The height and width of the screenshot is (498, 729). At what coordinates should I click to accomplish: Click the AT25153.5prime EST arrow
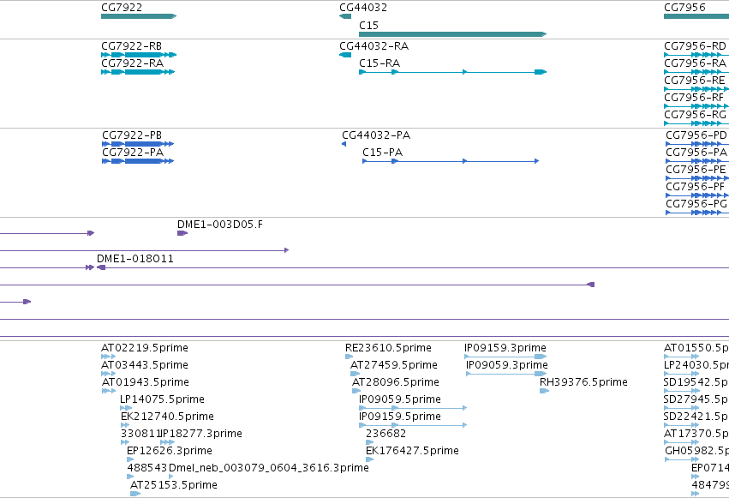click(x=135, y=494)
